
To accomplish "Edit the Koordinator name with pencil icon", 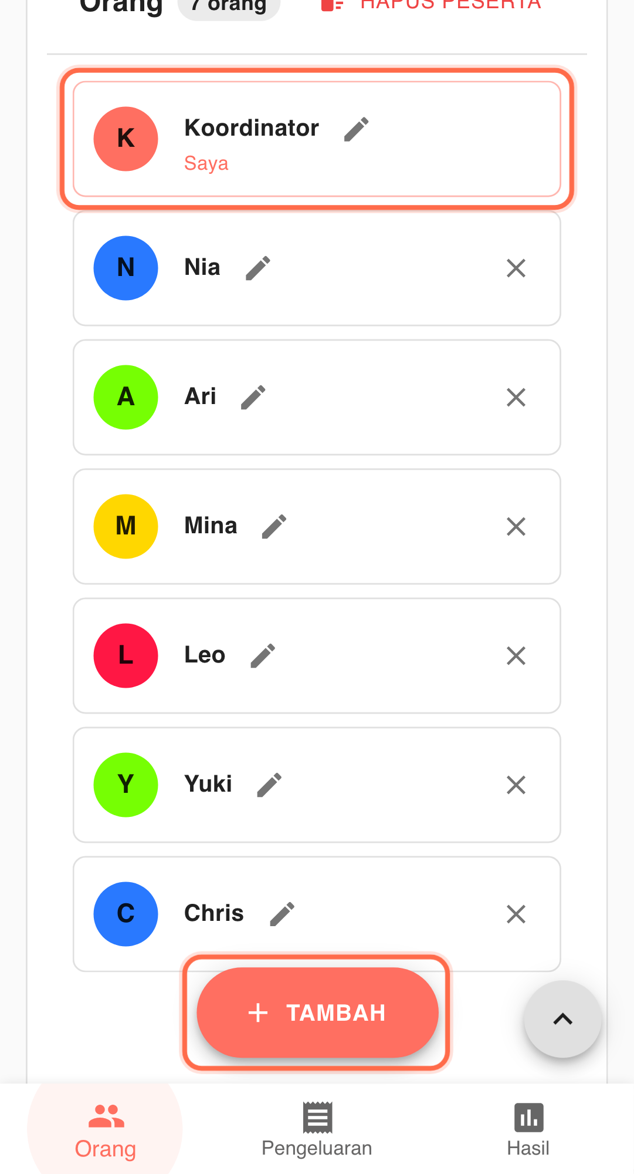I will tap(356, 129).
